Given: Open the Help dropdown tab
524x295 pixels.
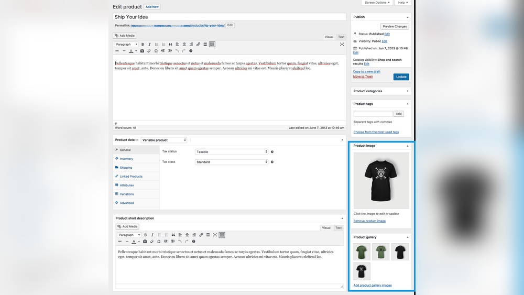Looking at the screenshot, I should coord(402,3).
